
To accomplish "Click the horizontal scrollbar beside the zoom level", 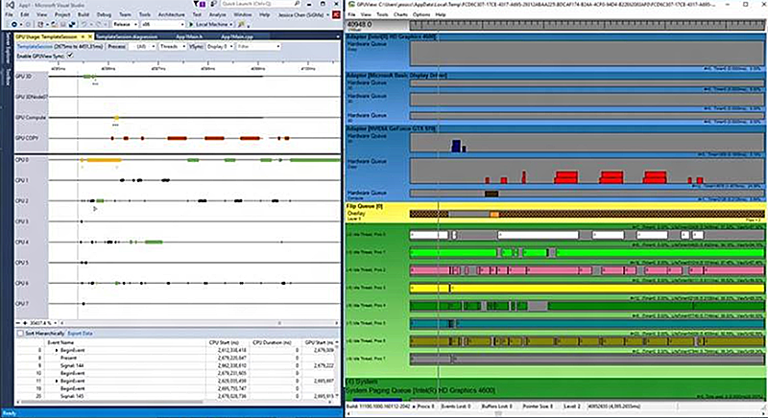I will click(x=192, y=324).
